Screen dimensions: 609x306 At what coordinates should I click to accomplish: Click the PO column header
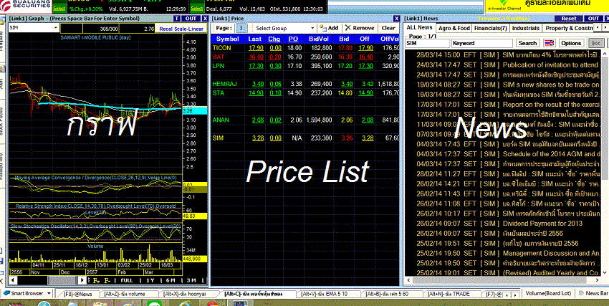tap(293, 39)
